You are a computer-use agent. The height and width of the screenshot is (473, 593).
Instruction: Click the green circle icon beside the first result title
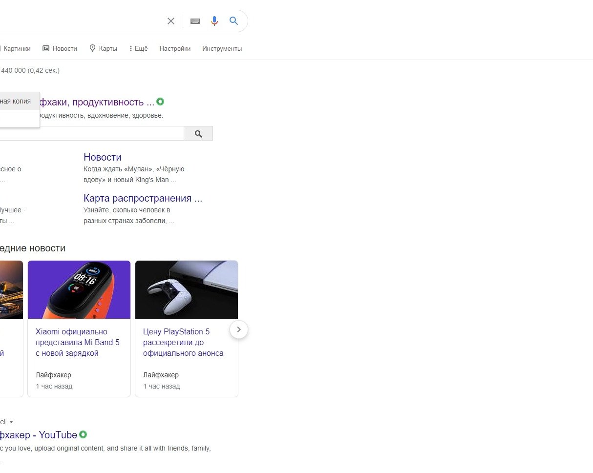click(160, 102)
